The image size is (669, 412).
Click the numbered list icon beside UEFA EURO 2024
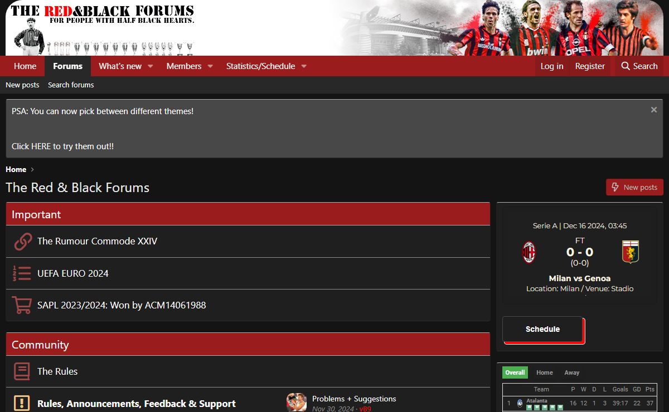pyautogui.click(x=22, y=273)
